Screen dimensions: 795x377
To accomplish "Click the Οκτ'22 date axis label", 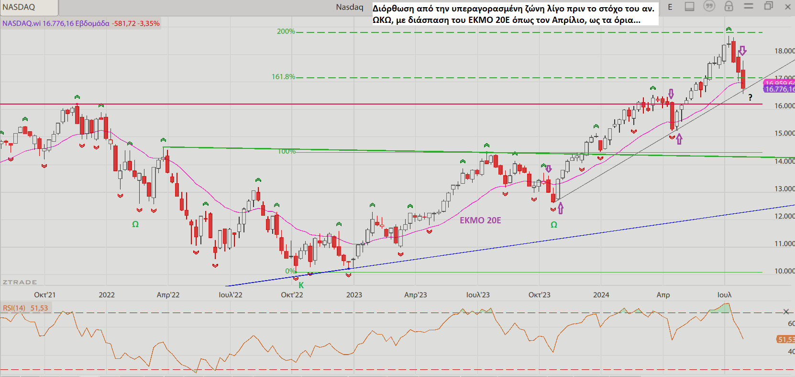I will click(x=292, y=295).
